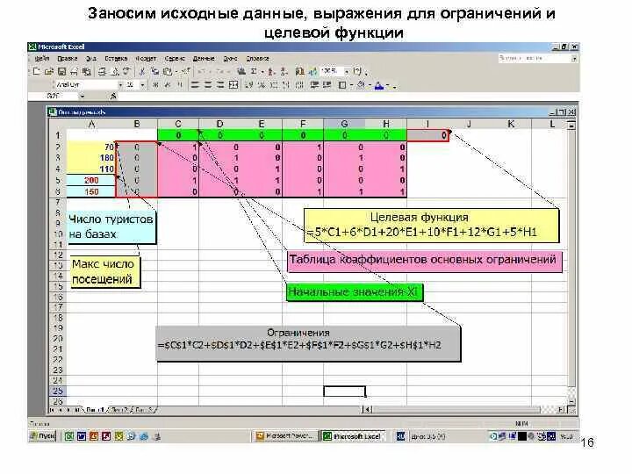Open the Arial Cyr font dropdown

click(120, 85)
